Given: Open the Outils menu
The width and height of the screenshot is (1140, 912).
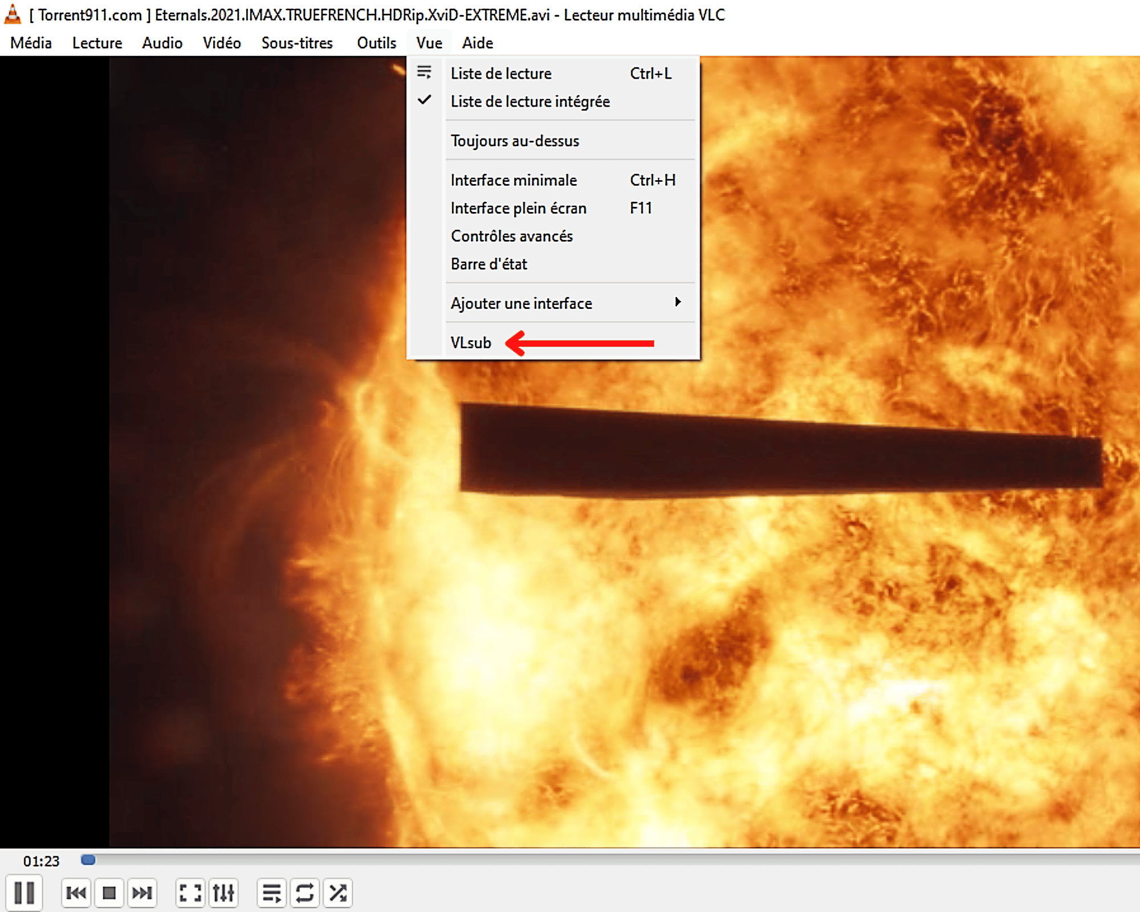Looking at the screenshot, I should point(376,43).
